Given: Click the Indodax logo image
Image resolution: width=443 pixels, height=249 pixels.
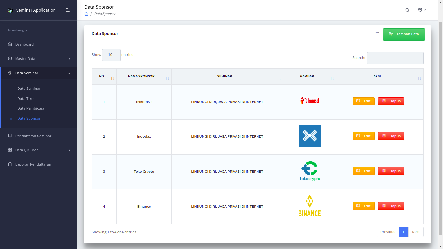Looking at the screenshot, I should pos(310,136).
